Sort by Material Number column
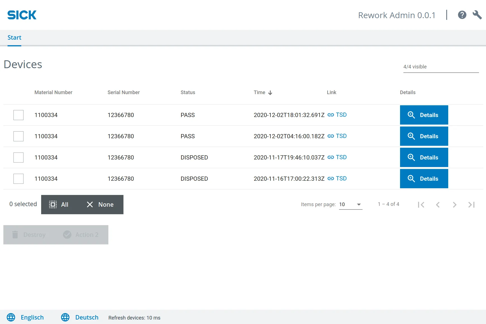 [53, 92]
